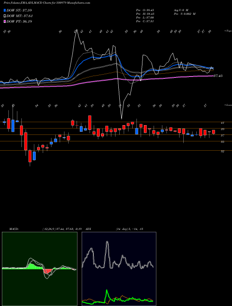Click the ADX panel heading

tap(89, 229)
